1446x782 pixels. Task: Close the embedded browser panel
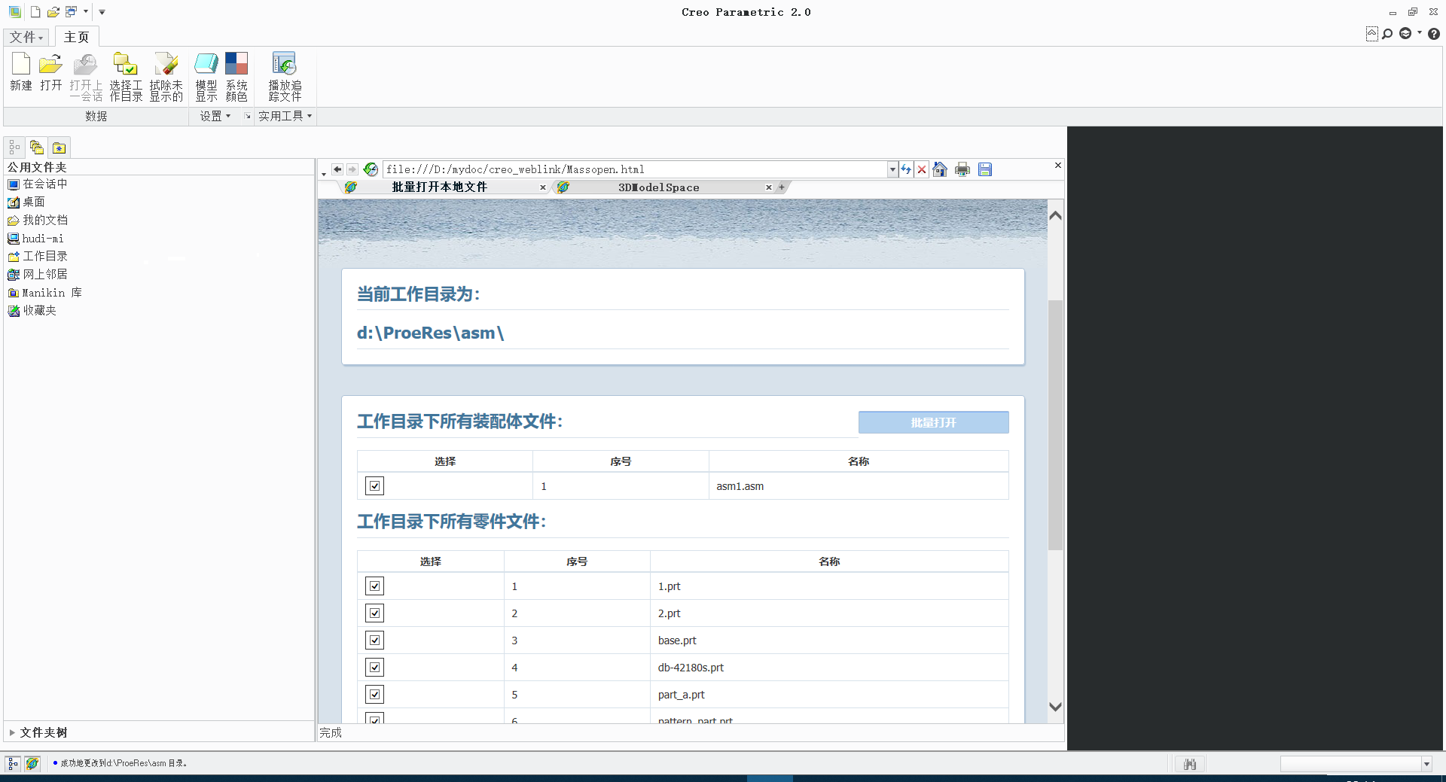1057,165
